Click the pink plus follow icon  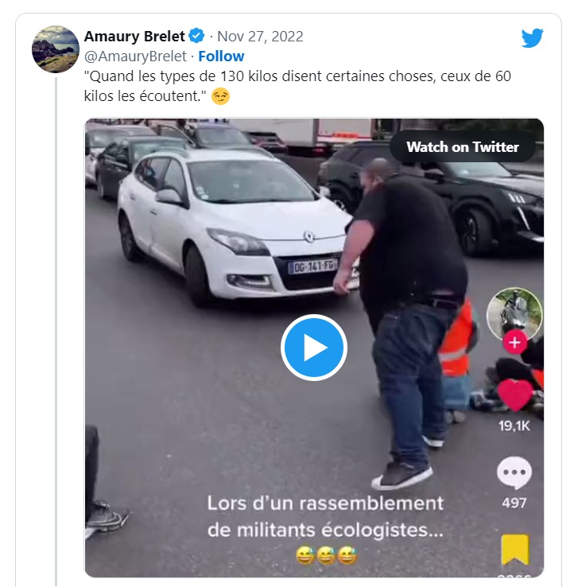click(514, 343)
